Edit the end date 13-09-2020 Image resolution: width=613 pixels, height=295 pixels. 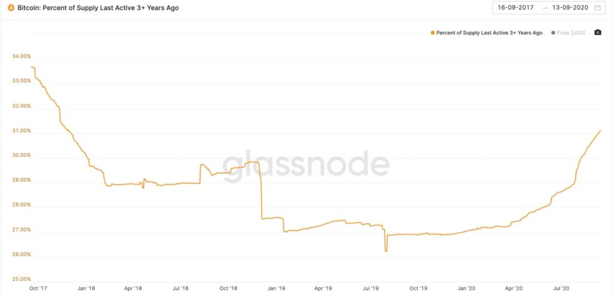coord(571,8)
